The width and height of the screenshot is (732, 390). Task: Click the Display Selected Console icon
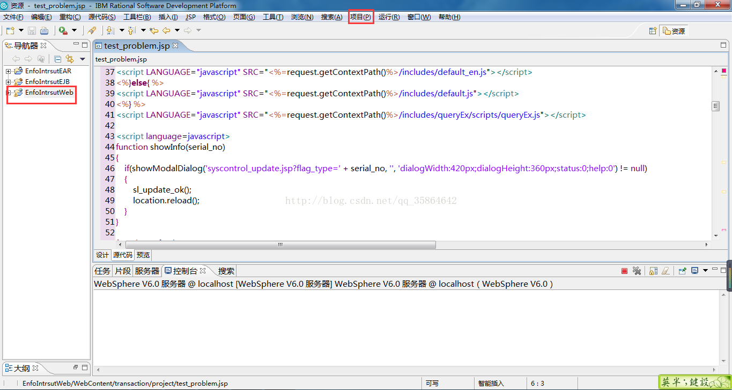pyautogui.click(x=694, y=271)
